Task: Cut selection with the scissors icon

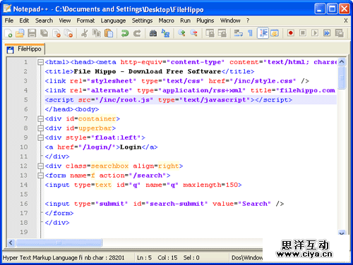Action: coord(84,33)
